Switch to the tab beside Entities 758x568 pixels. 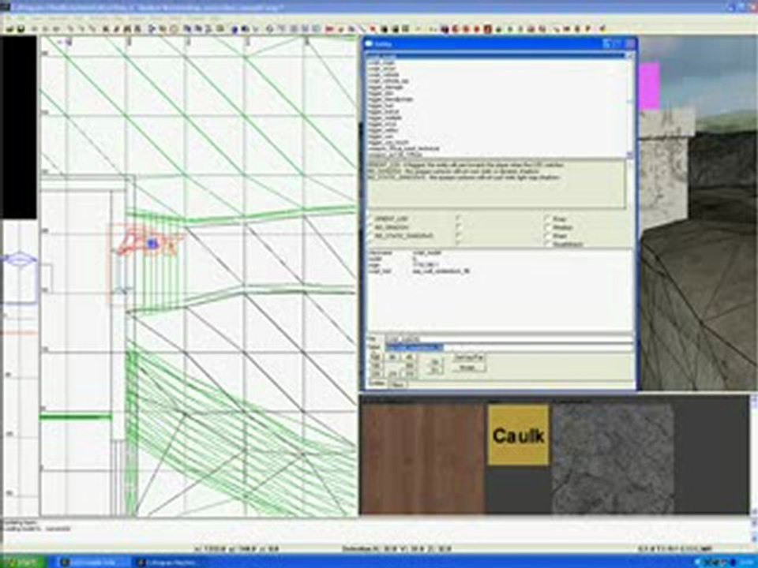398,384
